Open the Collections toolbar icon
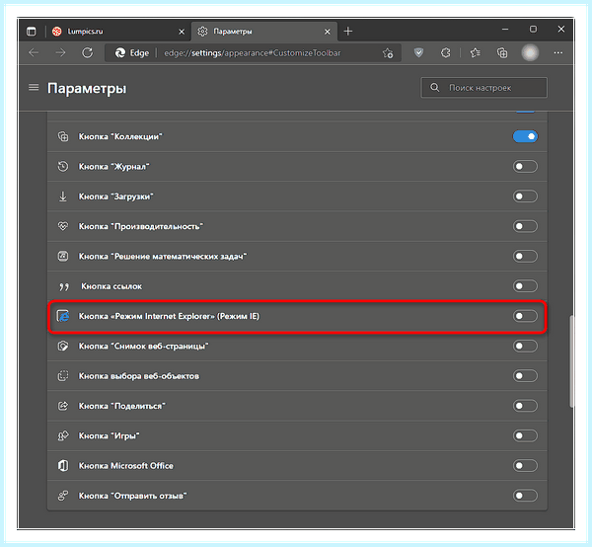 502,53
